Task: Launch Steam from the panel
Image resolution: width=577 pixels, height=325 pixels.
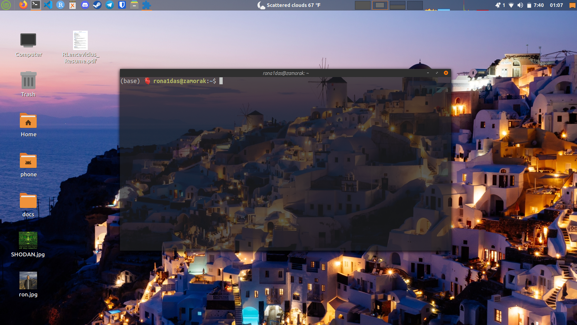Action: pos(97,5)
